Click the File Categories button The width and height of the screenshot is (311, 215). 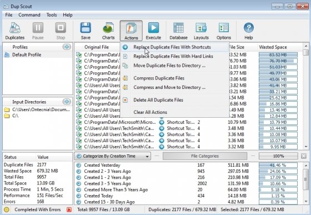(x=205, y=156)
